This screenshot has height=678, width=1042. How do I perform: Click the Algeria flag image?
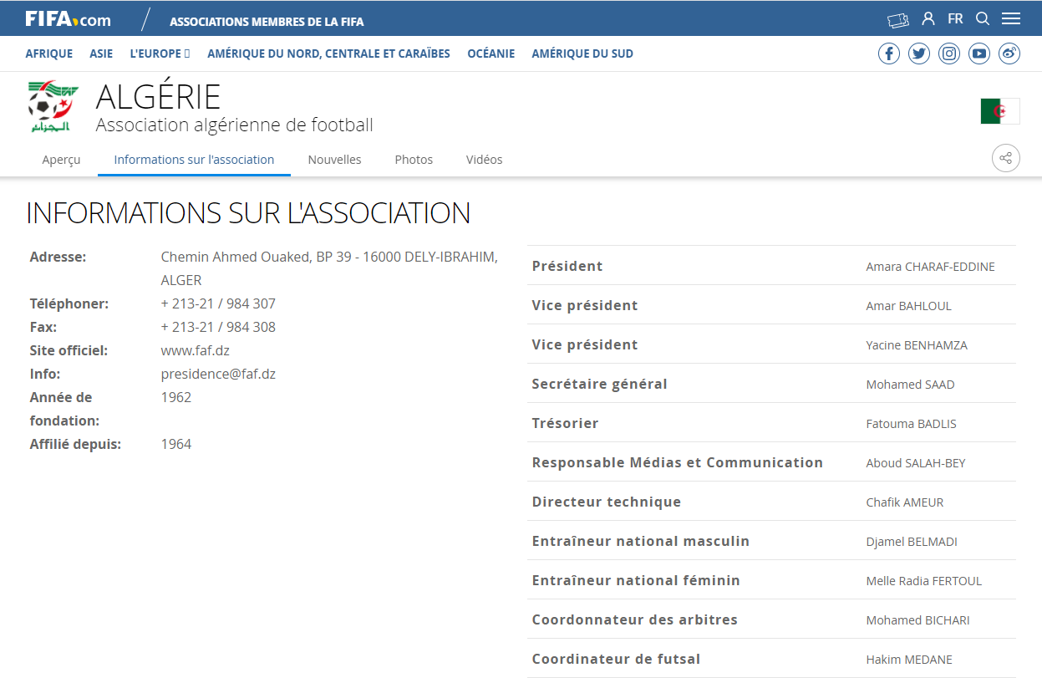pyautogui.click(x=1000, y=110)
